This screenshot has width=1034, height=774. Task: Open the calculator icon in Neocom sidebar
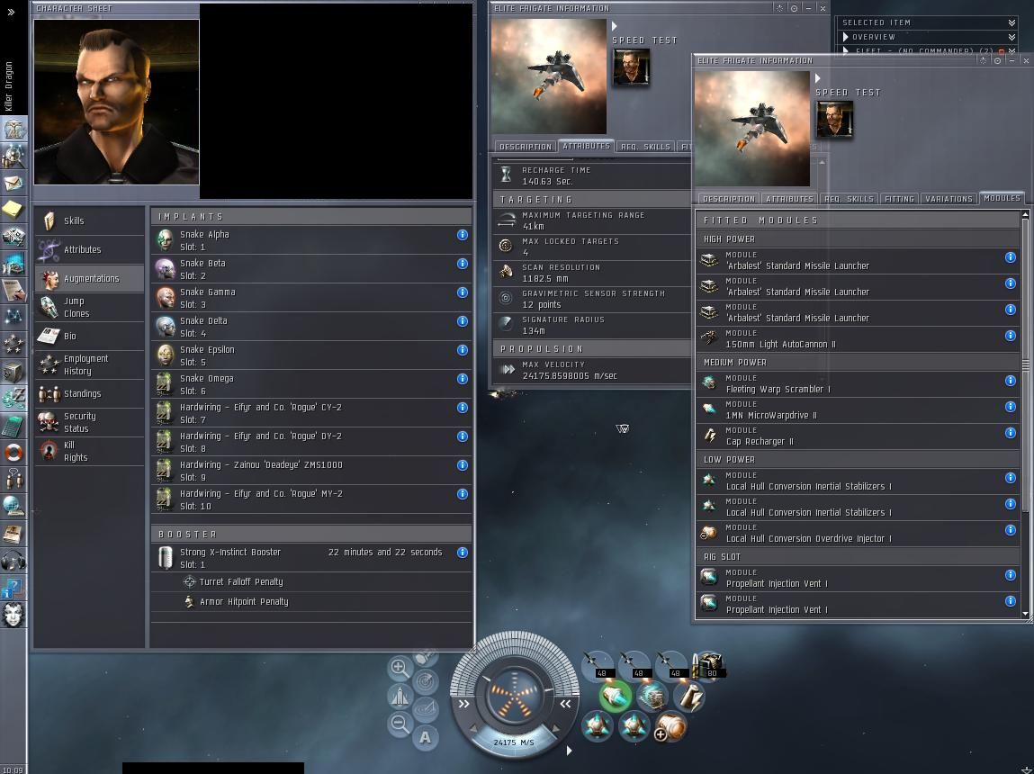click(x=13, y=426)
